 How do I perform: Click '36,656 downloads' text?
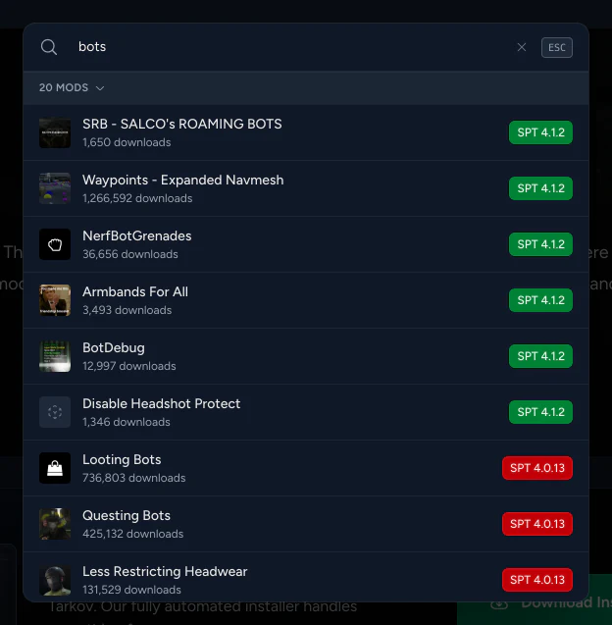[x=129, y=254]
